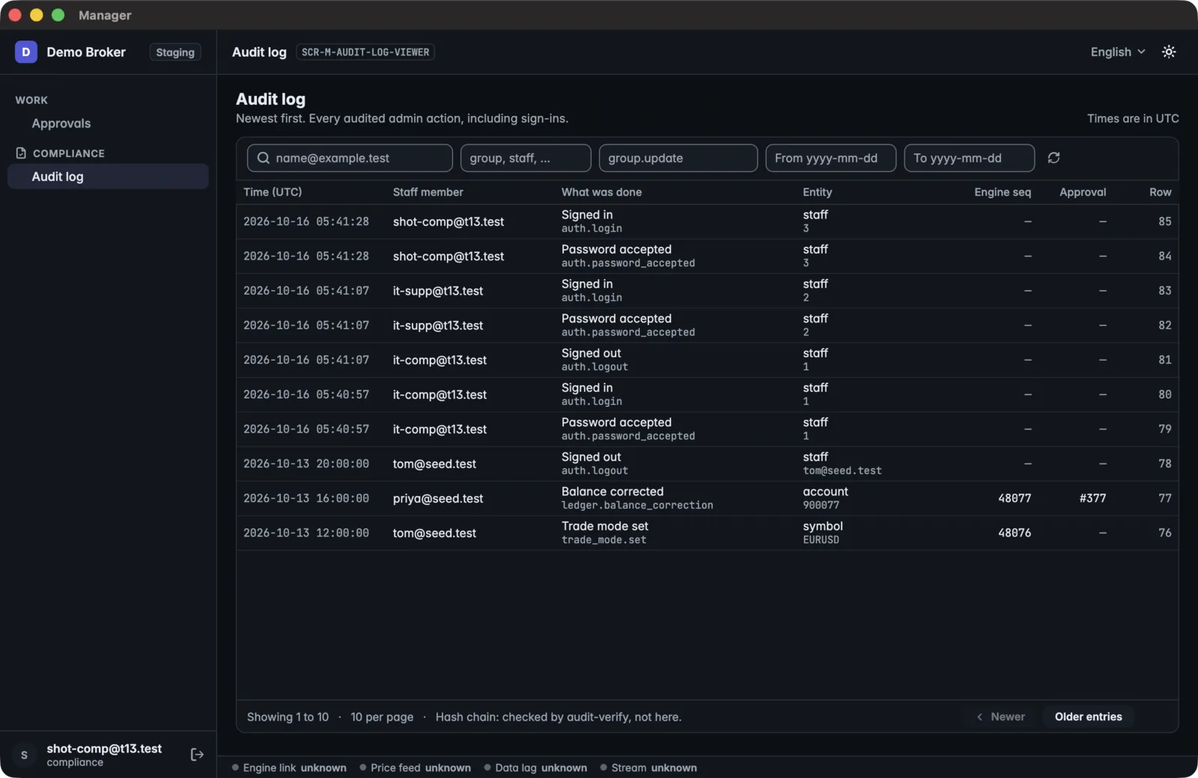The height and width of the screenshot is (778, 1198).
Task: Click "Balance corrected" action text
Action: click(x=612, y=491)
